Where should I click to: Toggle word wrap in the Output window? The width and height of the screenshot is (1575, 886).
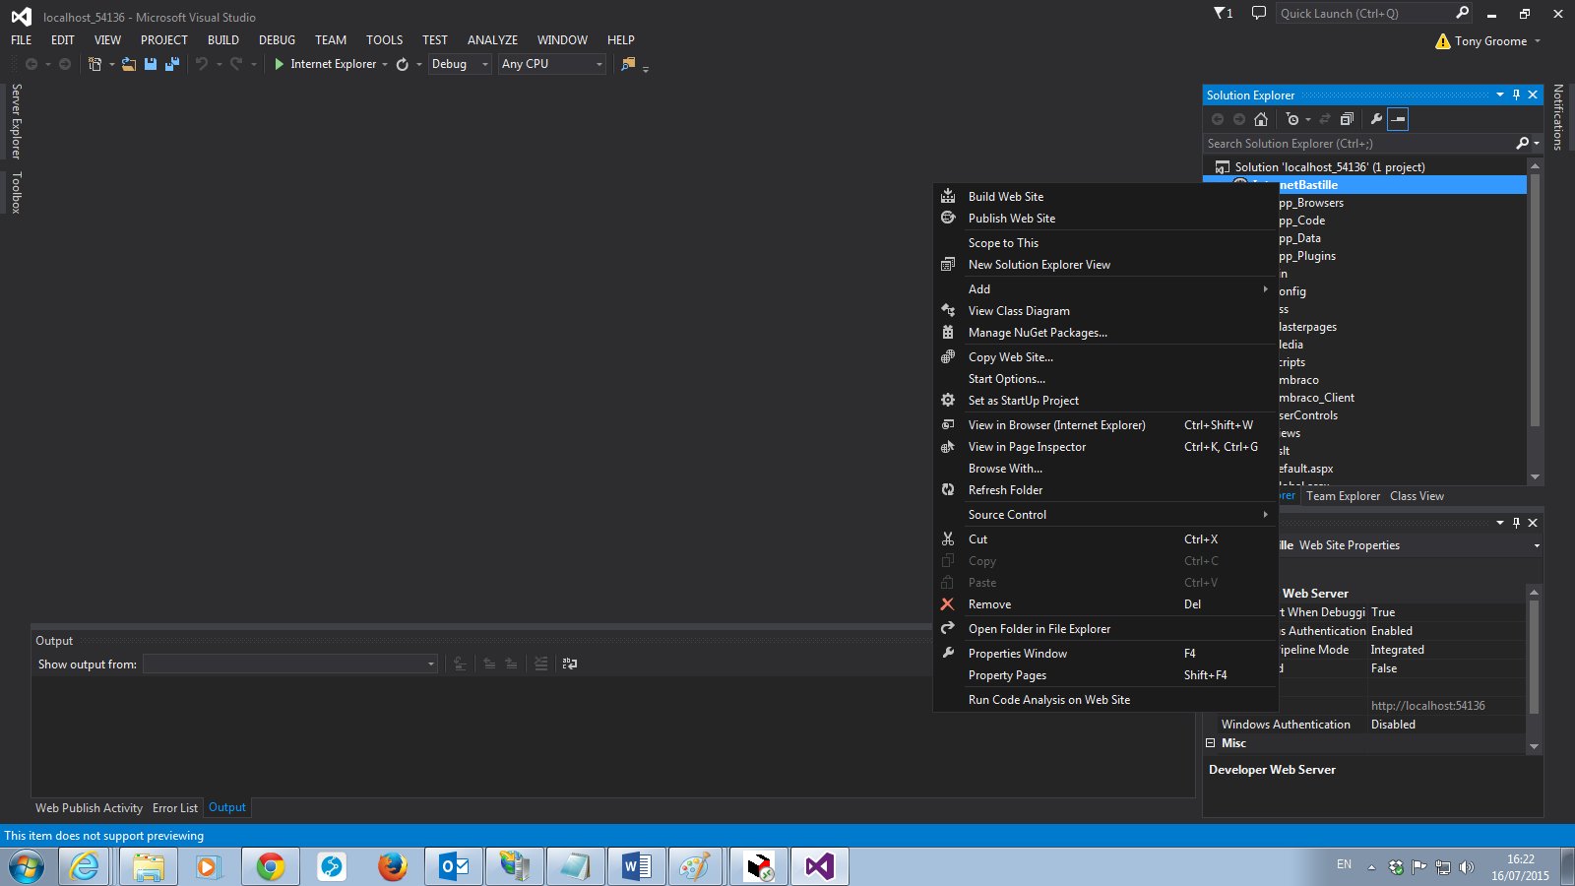(570, 664)
